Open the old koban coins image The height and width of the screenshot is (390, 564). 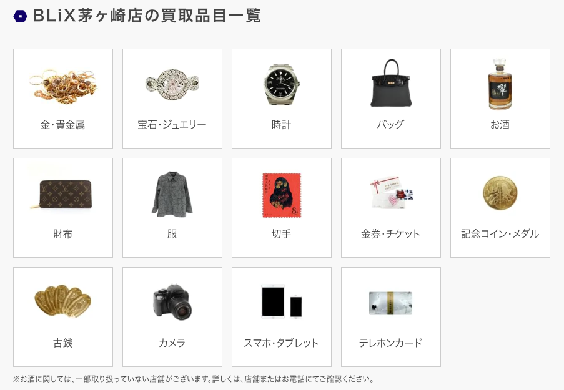pyautogui.click(x=63, y=303)
